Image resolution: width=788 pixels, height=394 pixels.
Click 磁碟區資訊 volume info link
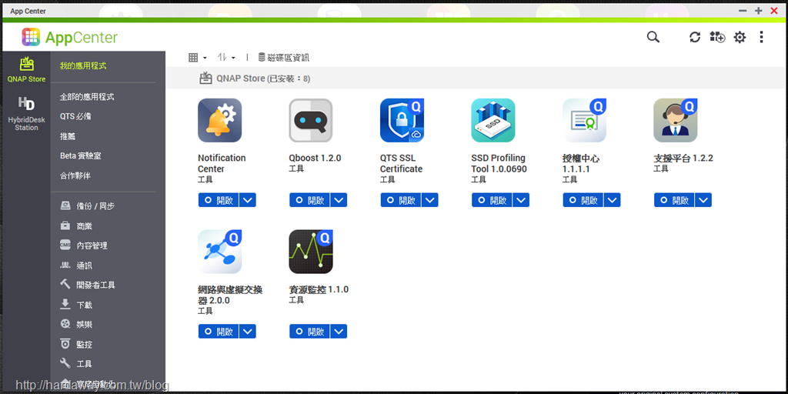(284, 58)
